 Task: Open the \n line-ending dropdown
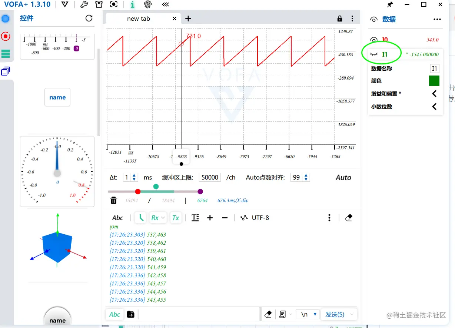[307, 314]
